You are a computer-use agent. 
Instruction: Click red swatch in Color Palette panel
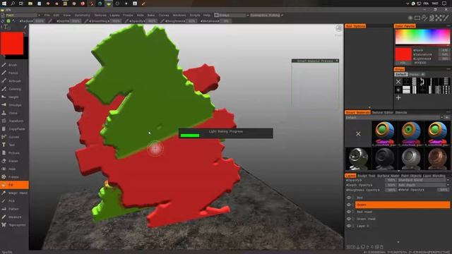point(403,55)
